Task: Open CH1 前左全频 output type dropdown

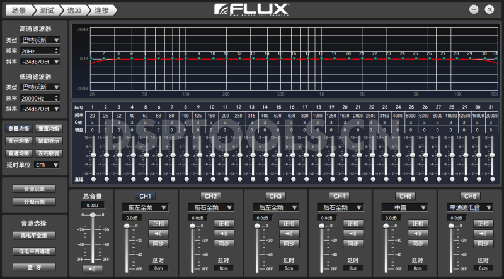Action: pyautogui.click(x=146, y=208)
